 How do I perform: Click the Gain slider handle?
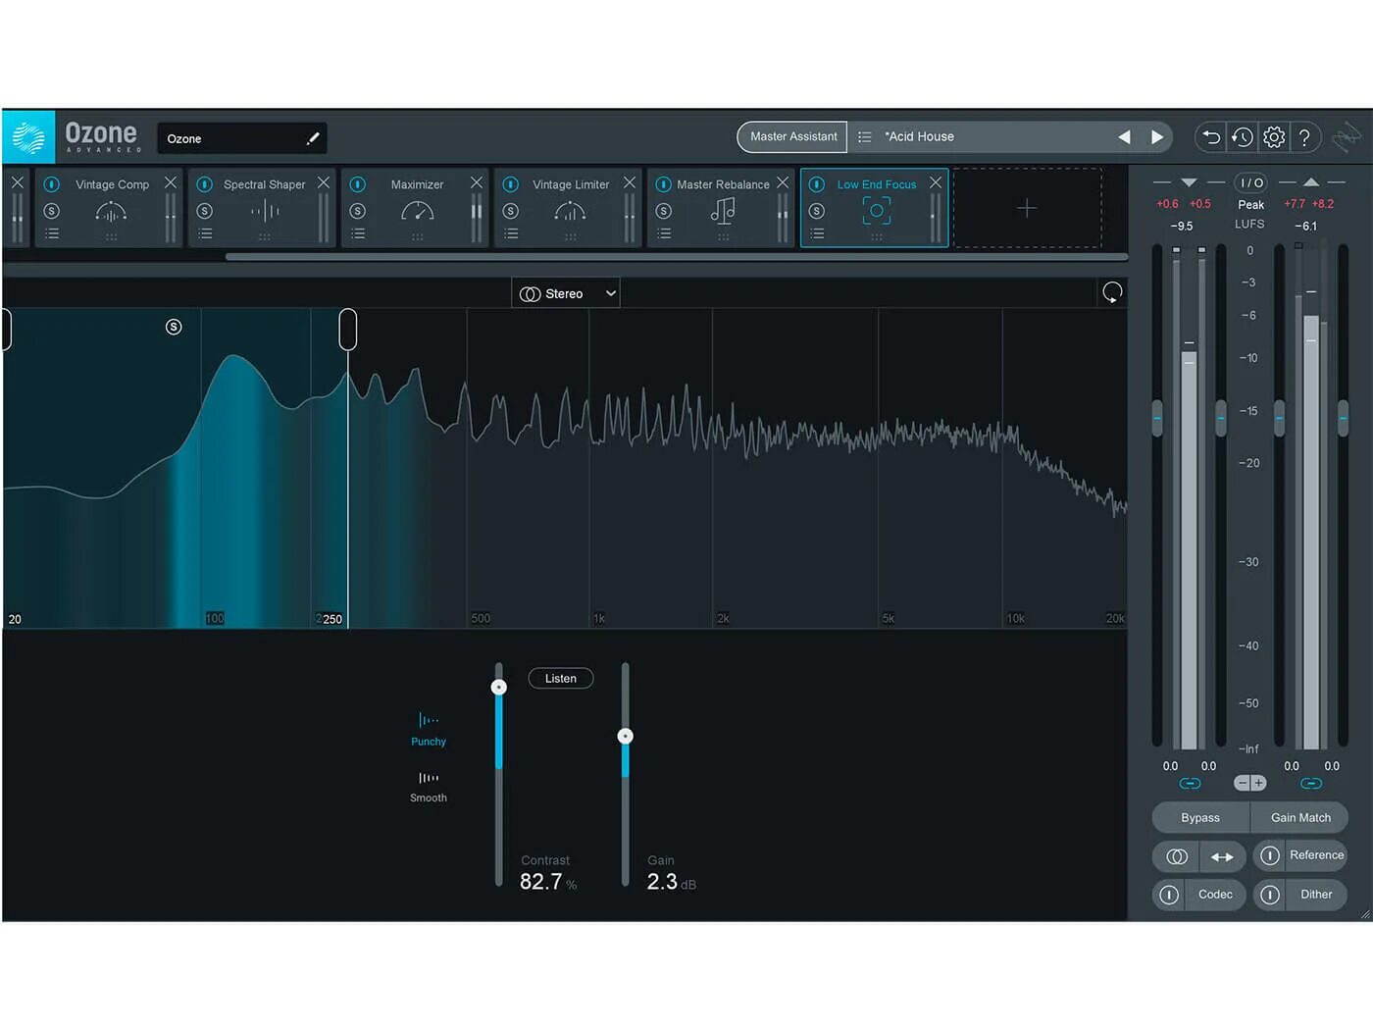tap(625, 736)
